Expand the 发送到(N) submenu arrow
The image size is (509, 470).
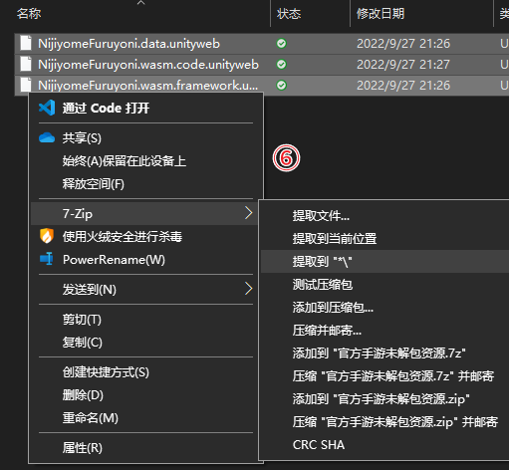tap(249, 289)
